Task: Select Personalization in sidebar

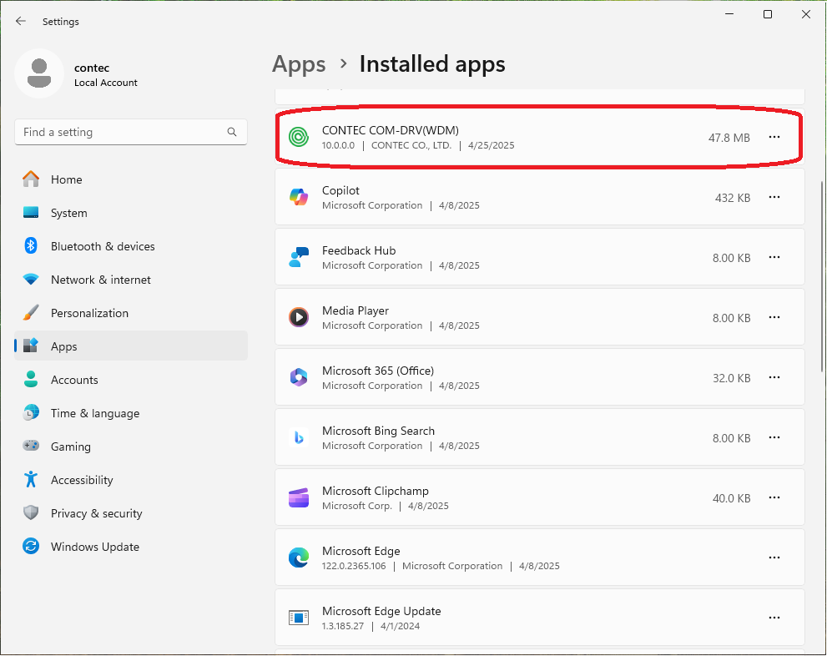Action: point(131,313)
